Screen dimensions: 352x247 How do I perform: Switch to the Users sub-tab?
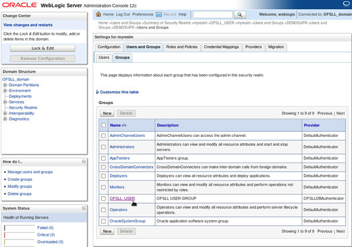[x=104, y=58]
